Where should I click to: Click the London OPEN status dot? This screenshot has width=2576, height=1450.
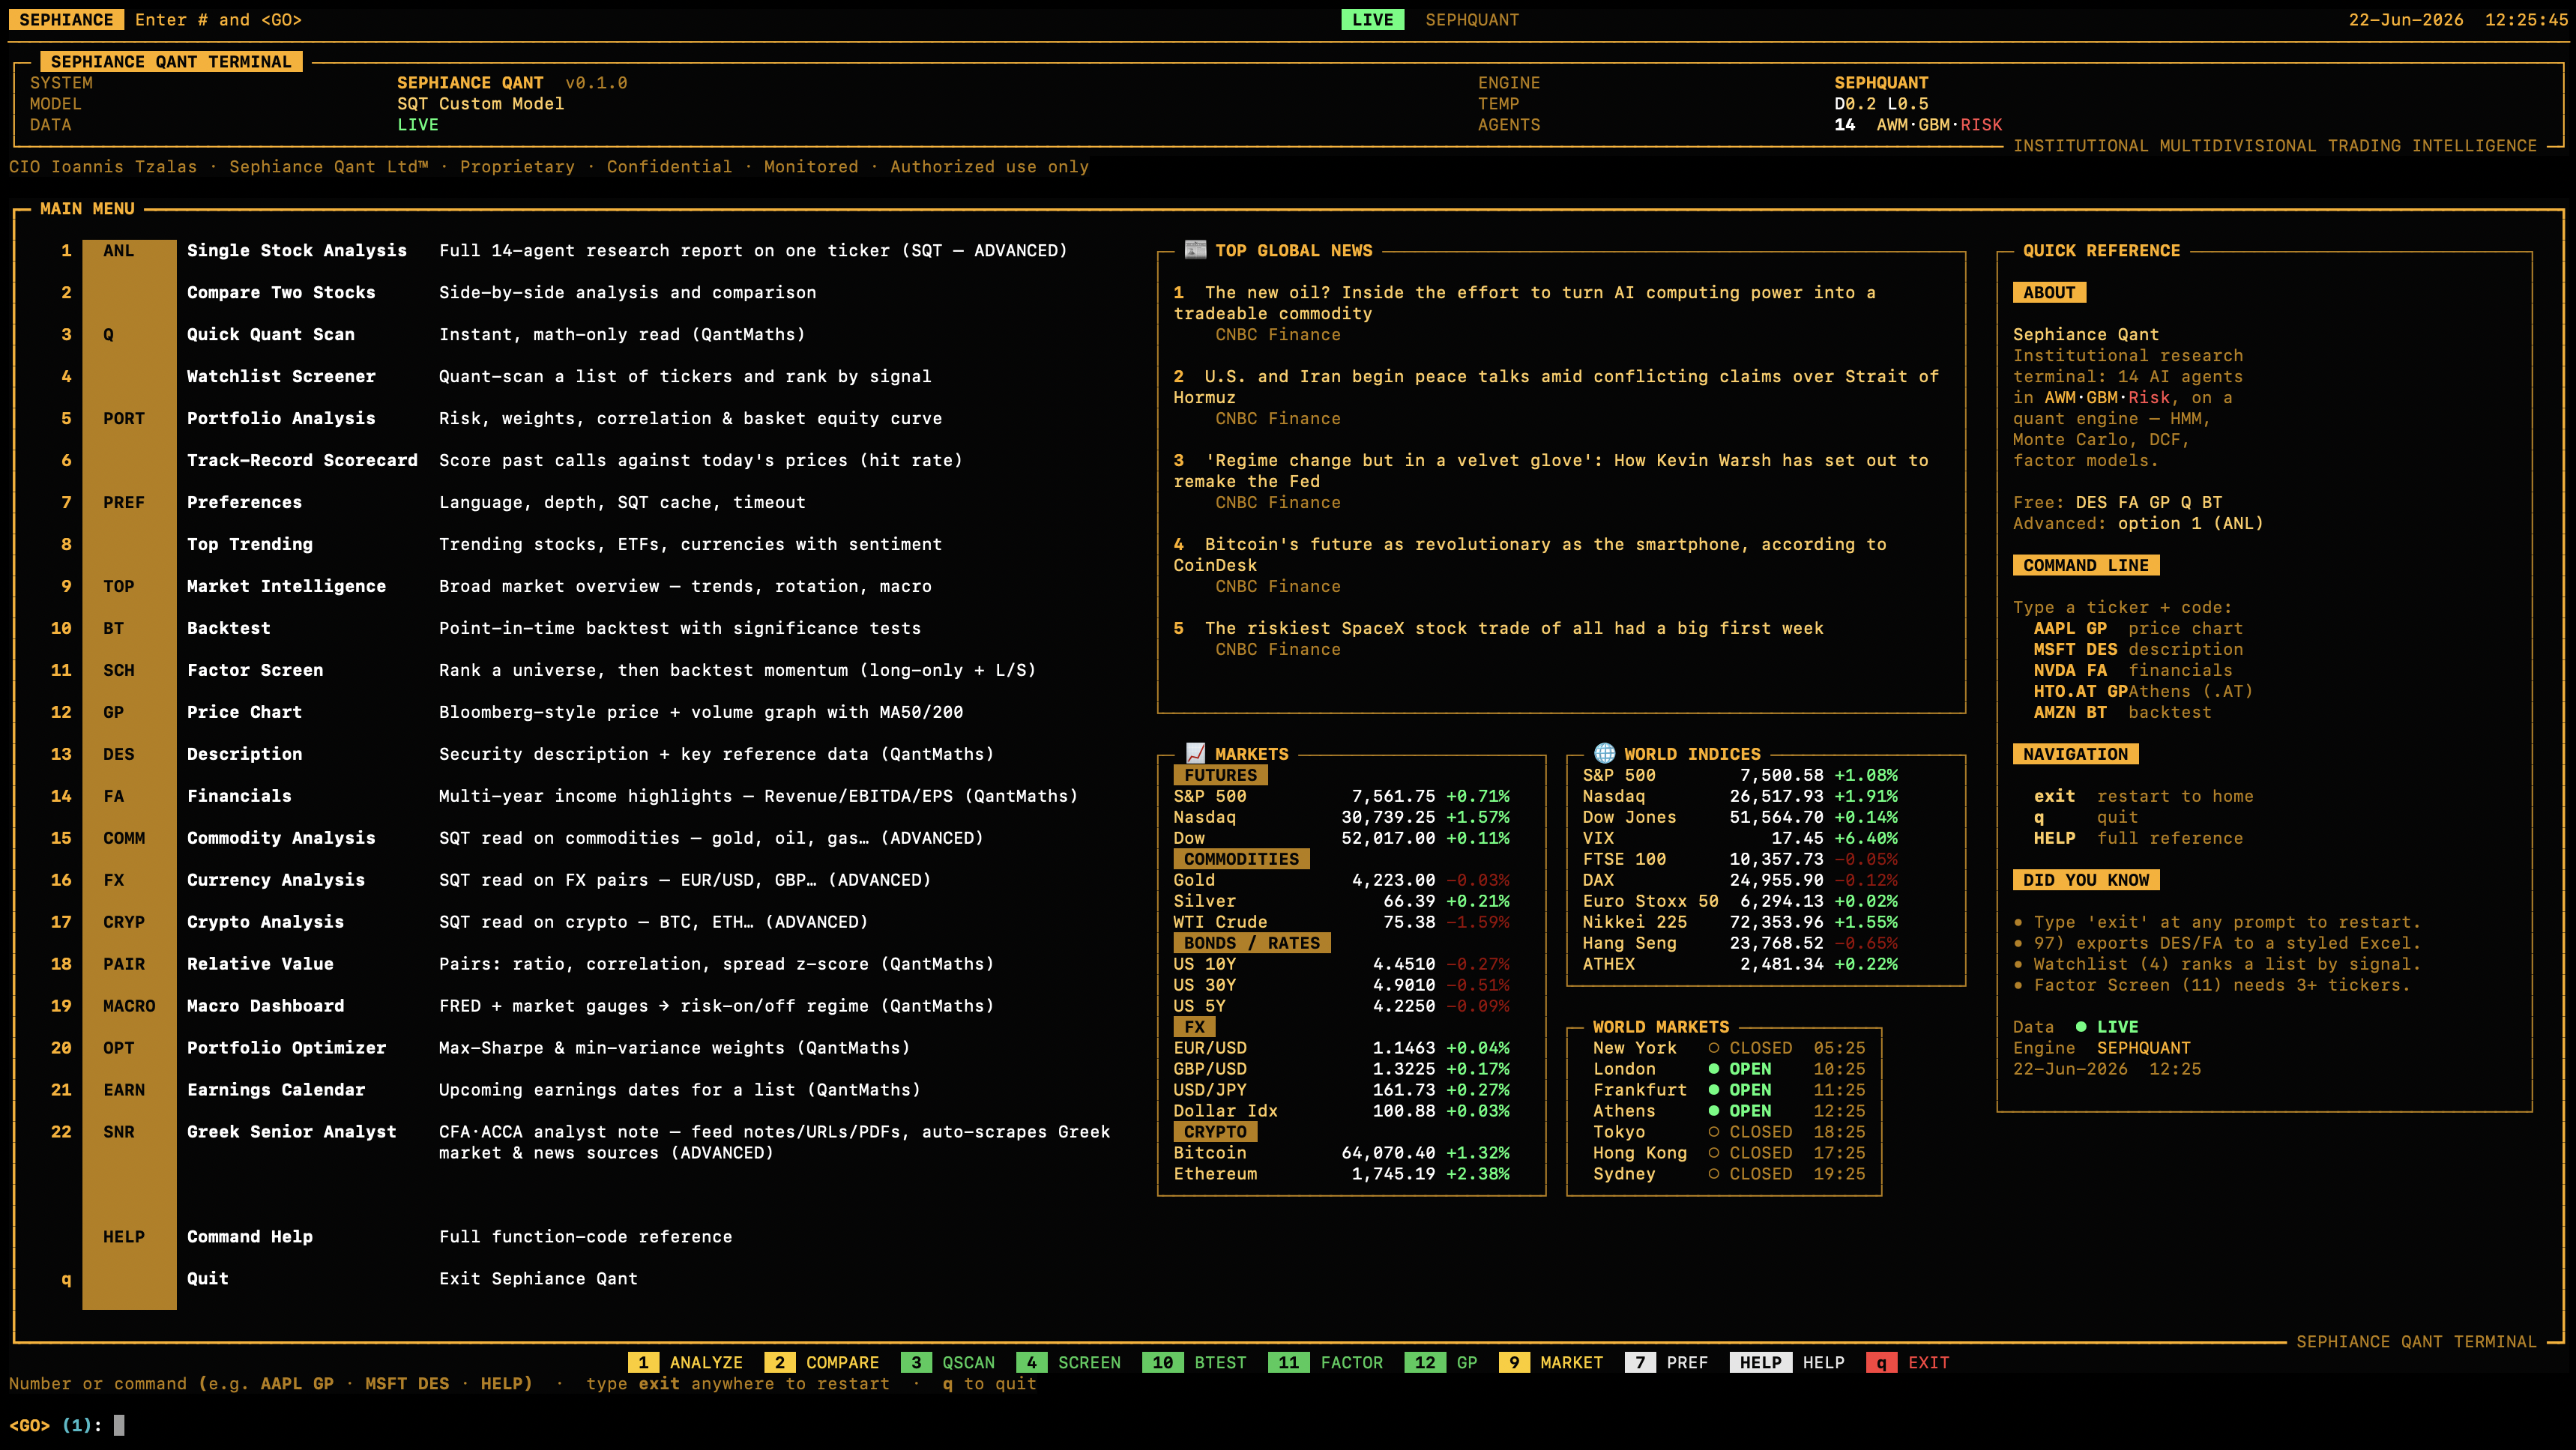[x=1713, y=1069]
